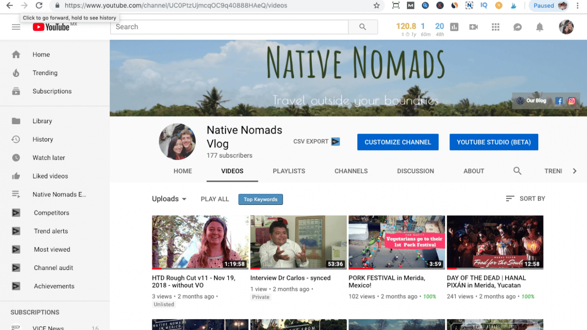This screenshot has width=587, height=330.
Task: Click the YOUTUBE STUDIO (BETA) button
Action: 494,142
